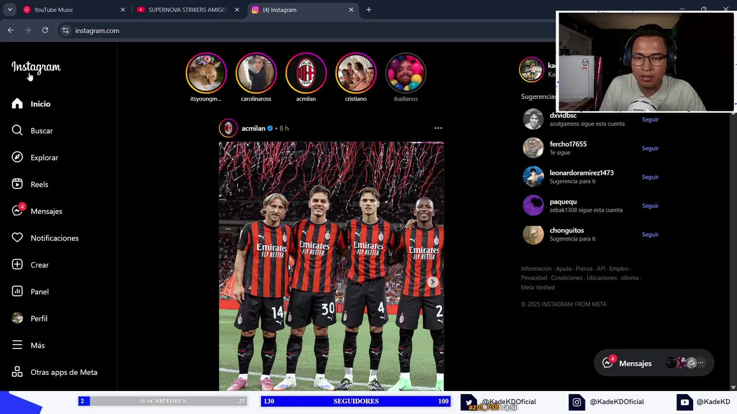Open the Mensajes messenger icon in sidebar
The height and width of the screenshot is (414, 737).
pos(17,211)
